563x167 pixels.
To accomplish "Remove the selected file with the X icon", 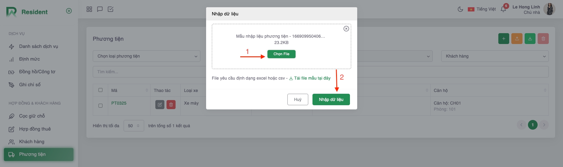I will tap(346, 29).
